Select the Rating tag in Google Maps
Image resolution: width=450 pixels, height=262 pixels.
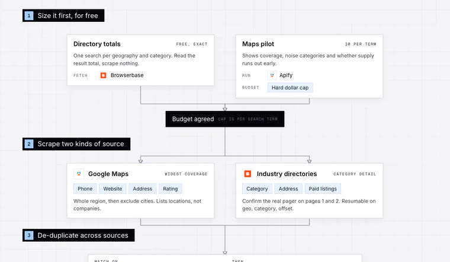(171, 188)
